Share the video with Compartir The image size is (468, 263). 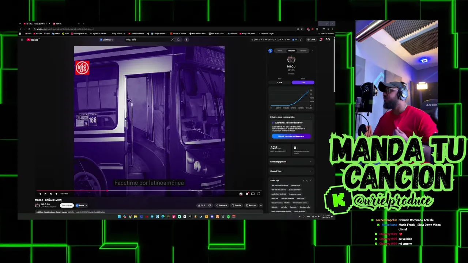coord(221,205)
